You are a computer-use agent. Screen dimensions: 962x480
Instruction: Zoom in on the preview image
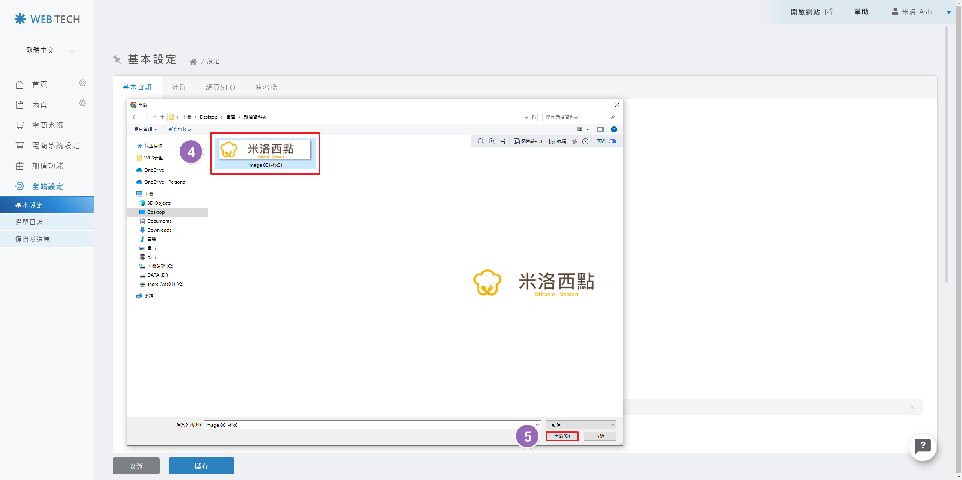(x=492, y=141)
